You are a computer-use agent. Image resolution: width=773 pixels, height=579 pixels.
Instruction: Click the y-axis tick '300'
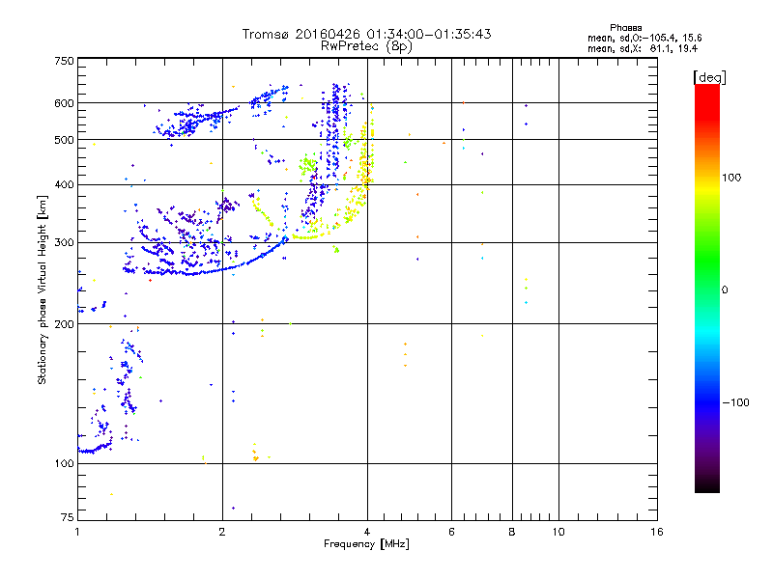pyautogui.click(x=64, y=242)
